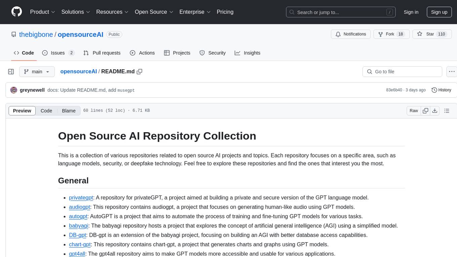
Task: Open the privategpt link
Action: 81,197
